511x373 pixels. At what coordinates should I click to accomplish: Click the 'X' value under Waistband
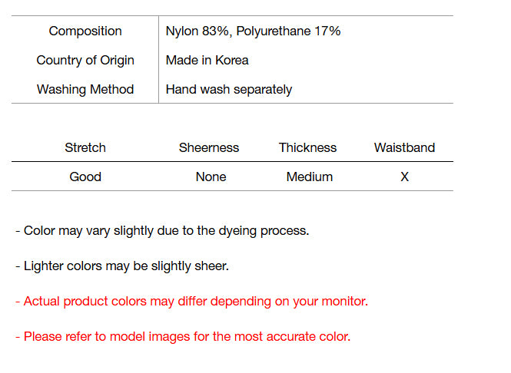click(x=405, y=177)
